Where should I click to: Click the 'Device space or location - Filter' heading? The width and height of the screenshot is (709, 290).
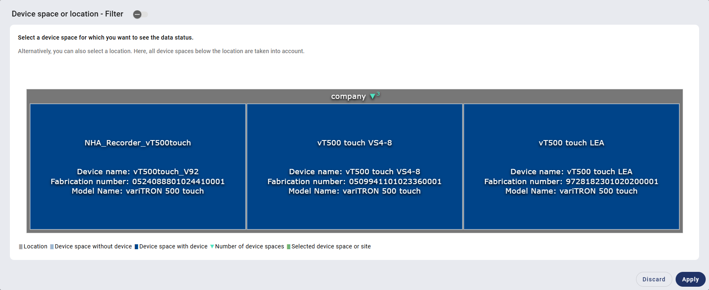click(x=68, y=14)
